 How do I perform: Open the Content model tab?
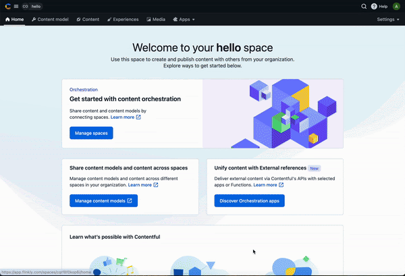pos(50,20)
